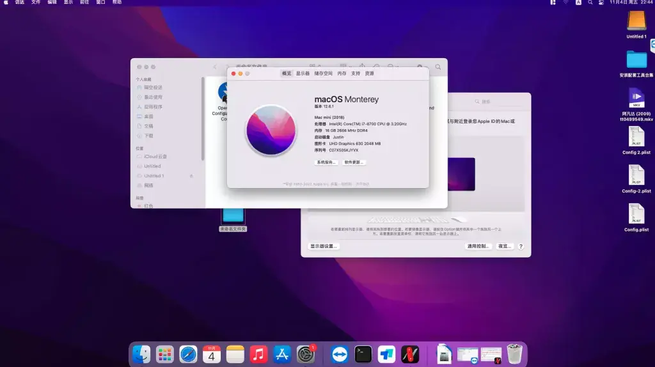Open the input source menu bar icon
Image resolution: width=655 pixels, height=367 pixels.
578,3
